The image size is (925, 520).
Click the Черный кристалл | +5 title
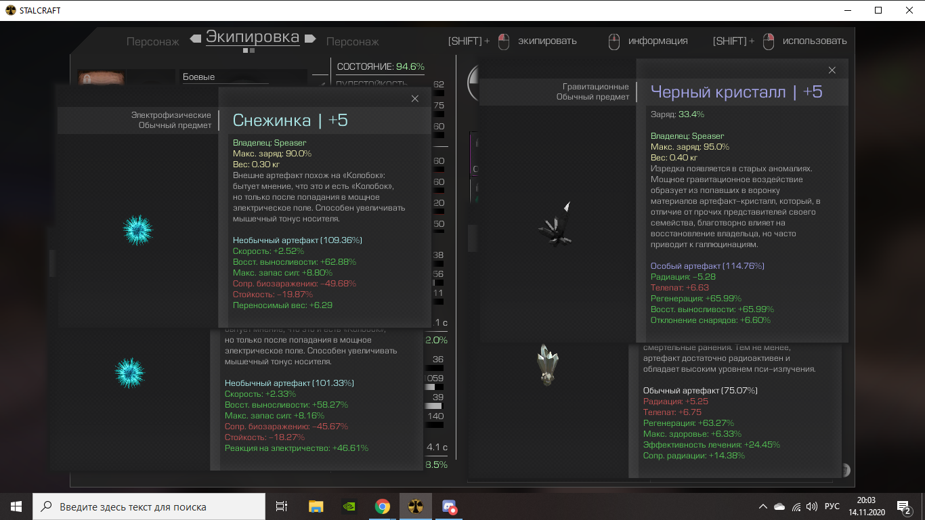point(736,91)
